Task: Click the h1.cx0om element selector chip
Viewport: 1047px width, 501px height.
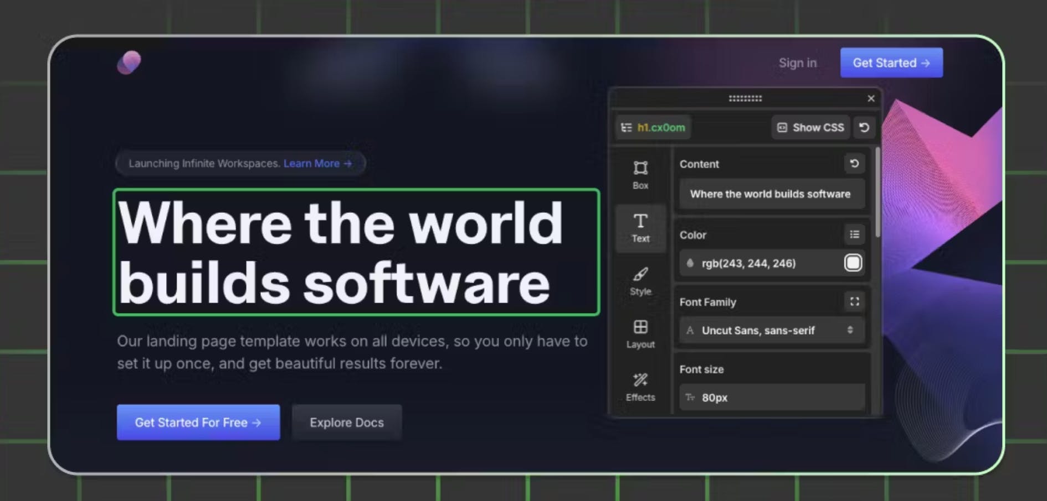Action: (x=653, y=128)
